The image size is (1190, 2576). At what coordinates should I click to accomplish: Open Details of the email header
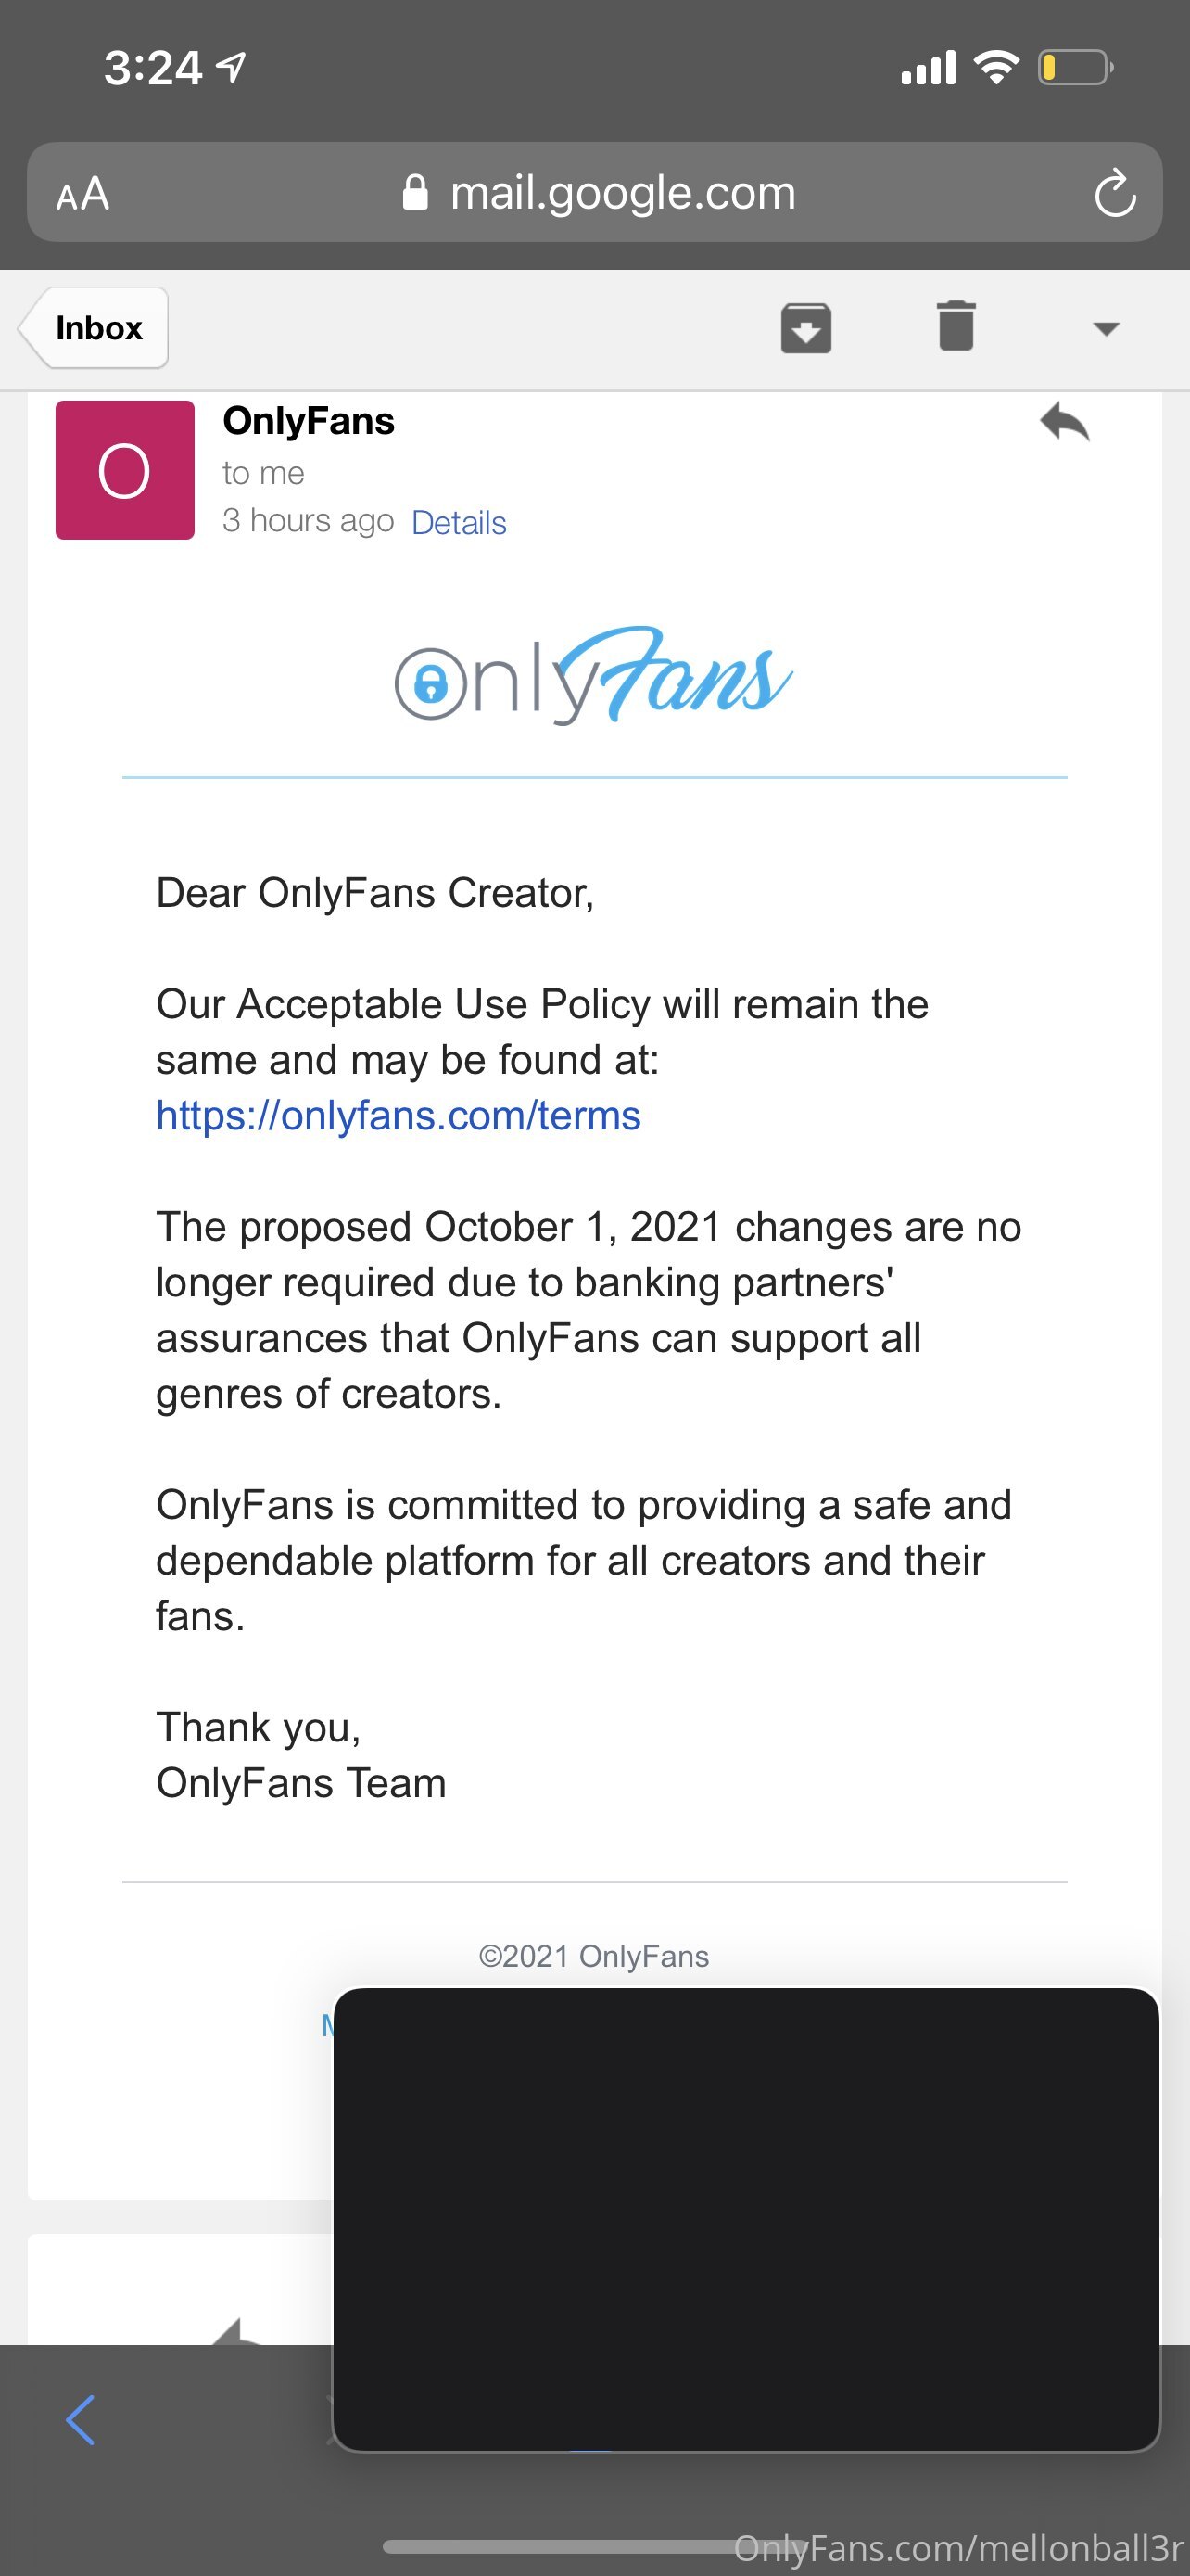point(459,522)
